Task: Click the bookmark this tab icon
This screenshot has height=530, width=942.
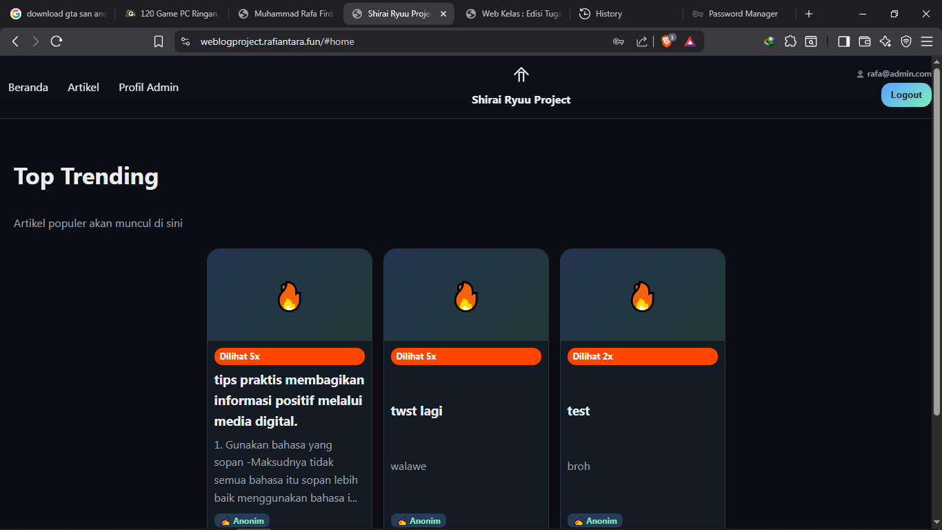Action: pyautogui.click(x=159, y=41)
